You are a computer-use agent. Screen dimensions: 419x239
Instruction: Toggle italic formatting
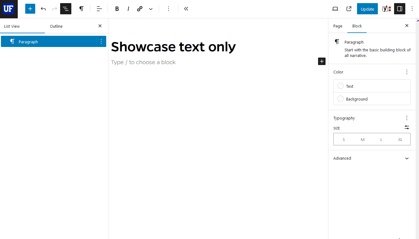click(128, 9)
